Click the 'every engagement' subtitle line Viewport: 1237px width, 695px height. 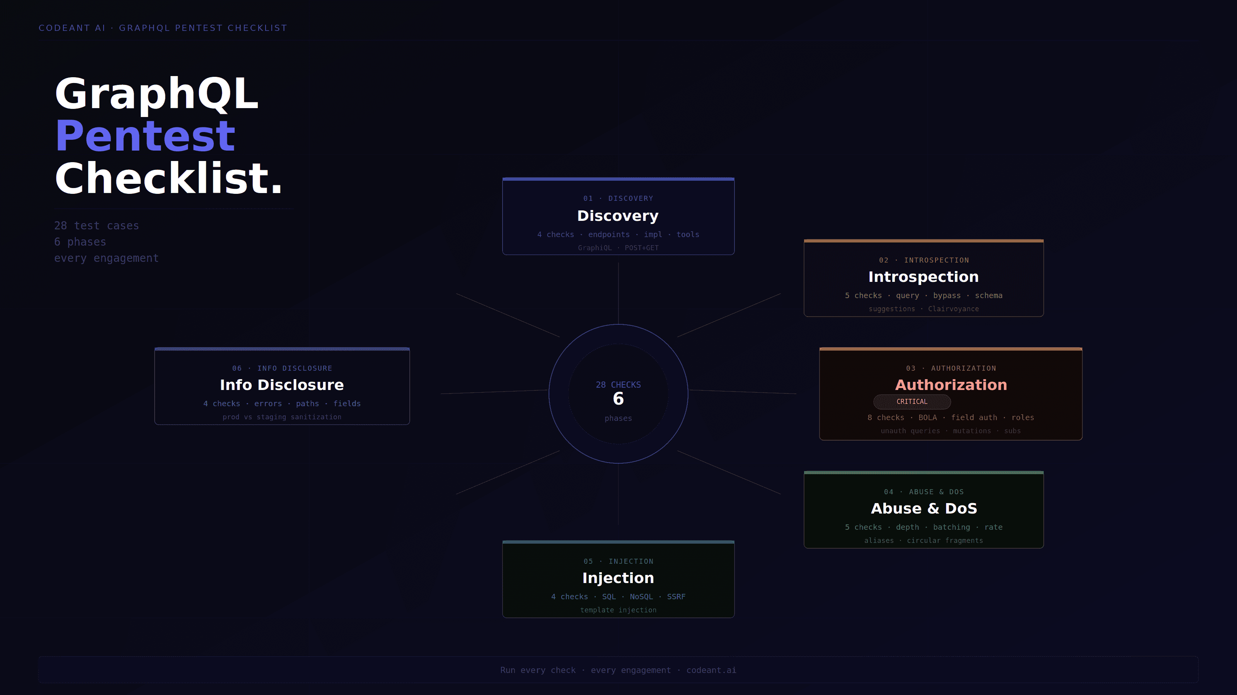pos(106,258)
